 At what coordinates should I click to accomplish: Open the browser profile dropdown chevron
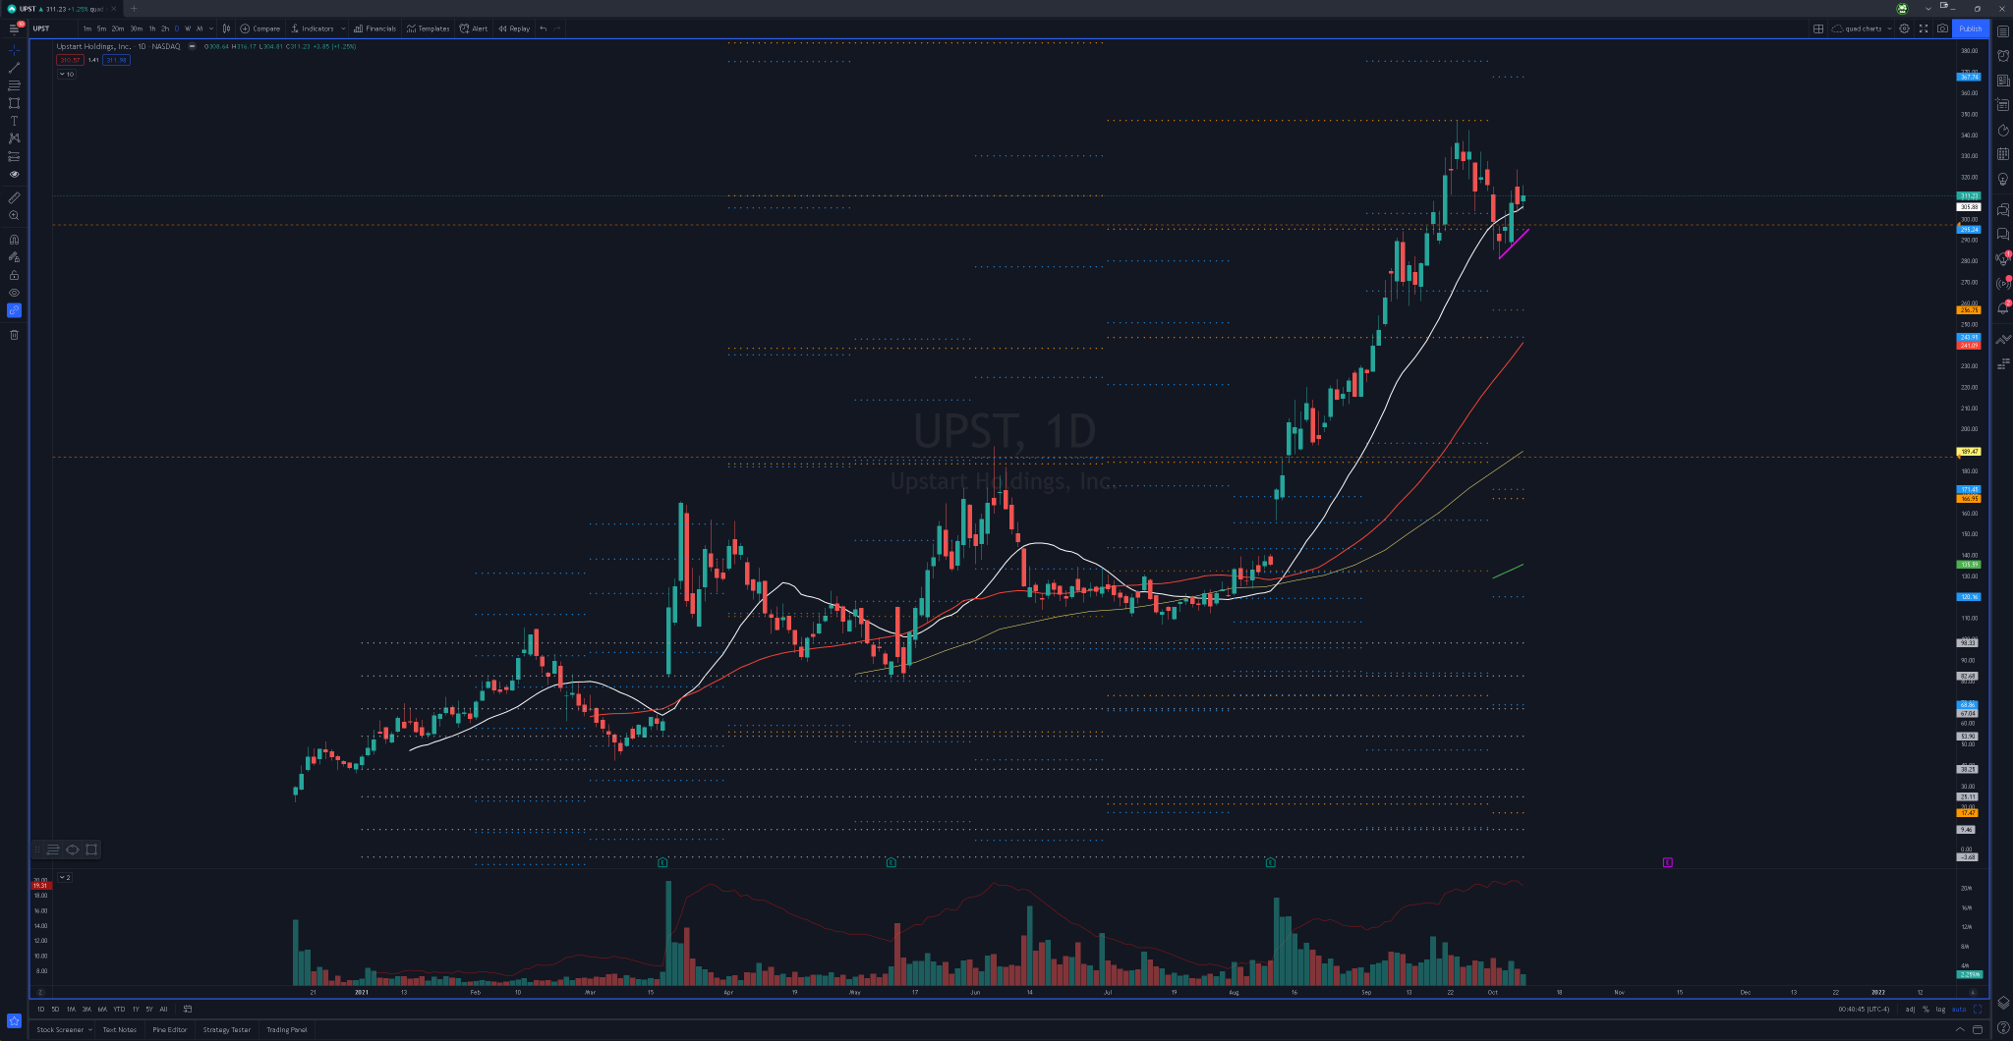pos(1927,9)
